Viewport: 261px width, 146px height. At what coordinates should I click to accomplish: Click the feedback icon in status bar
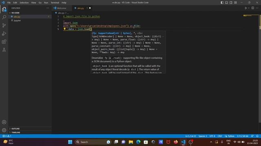252,136
